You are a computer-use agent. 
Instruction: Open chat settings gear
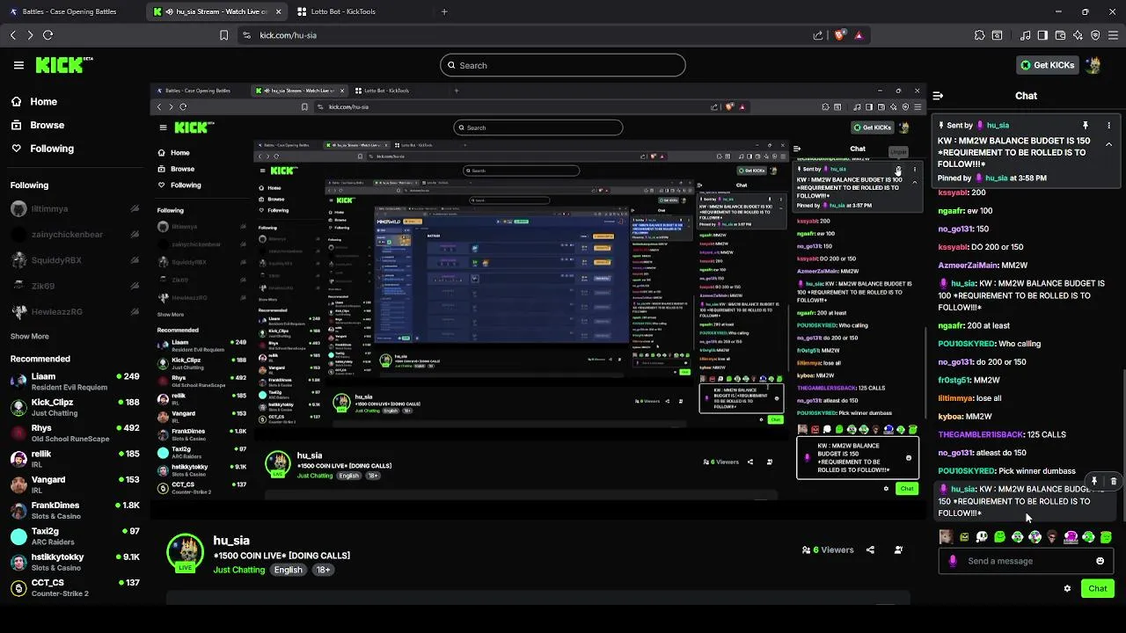1067,589
